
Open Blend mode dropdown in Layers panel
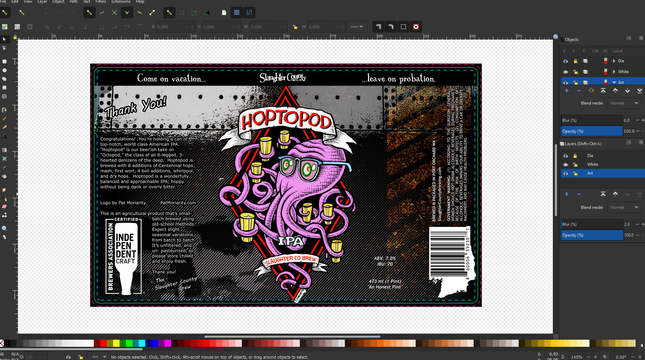[624, 207]
